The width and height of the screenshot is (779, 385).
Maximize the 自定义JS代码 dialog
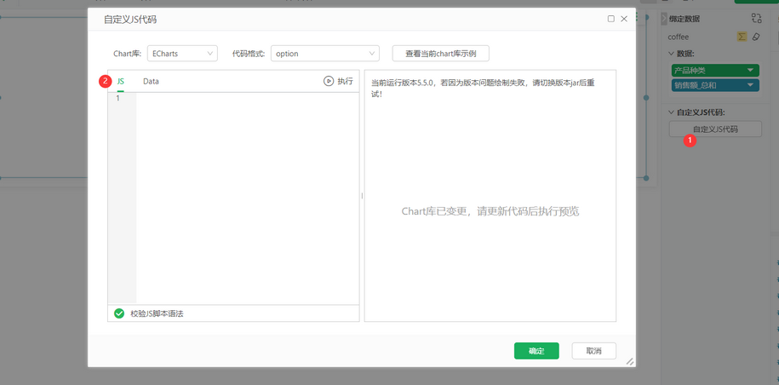610,19
